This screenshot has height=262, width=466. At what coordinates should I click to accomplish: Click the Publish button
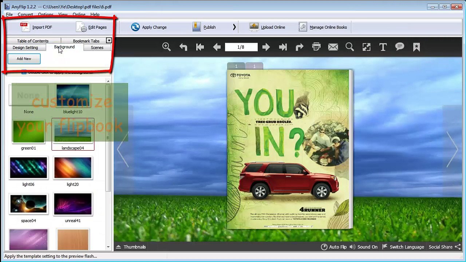(x=204, y=27)
